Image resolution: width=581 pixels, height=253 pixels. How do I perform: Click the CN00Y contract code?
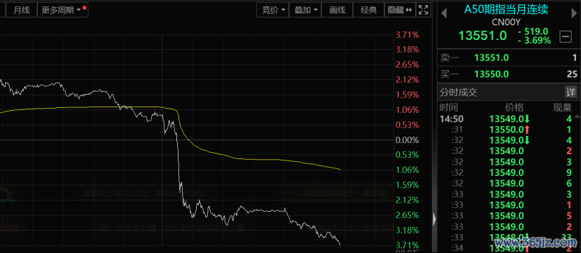[506, 22]
